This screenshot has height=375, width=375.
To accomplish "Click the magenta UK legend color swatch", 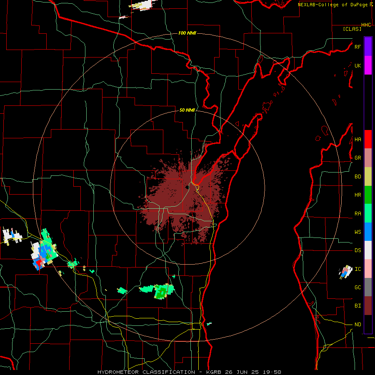I will coord(368,65).
